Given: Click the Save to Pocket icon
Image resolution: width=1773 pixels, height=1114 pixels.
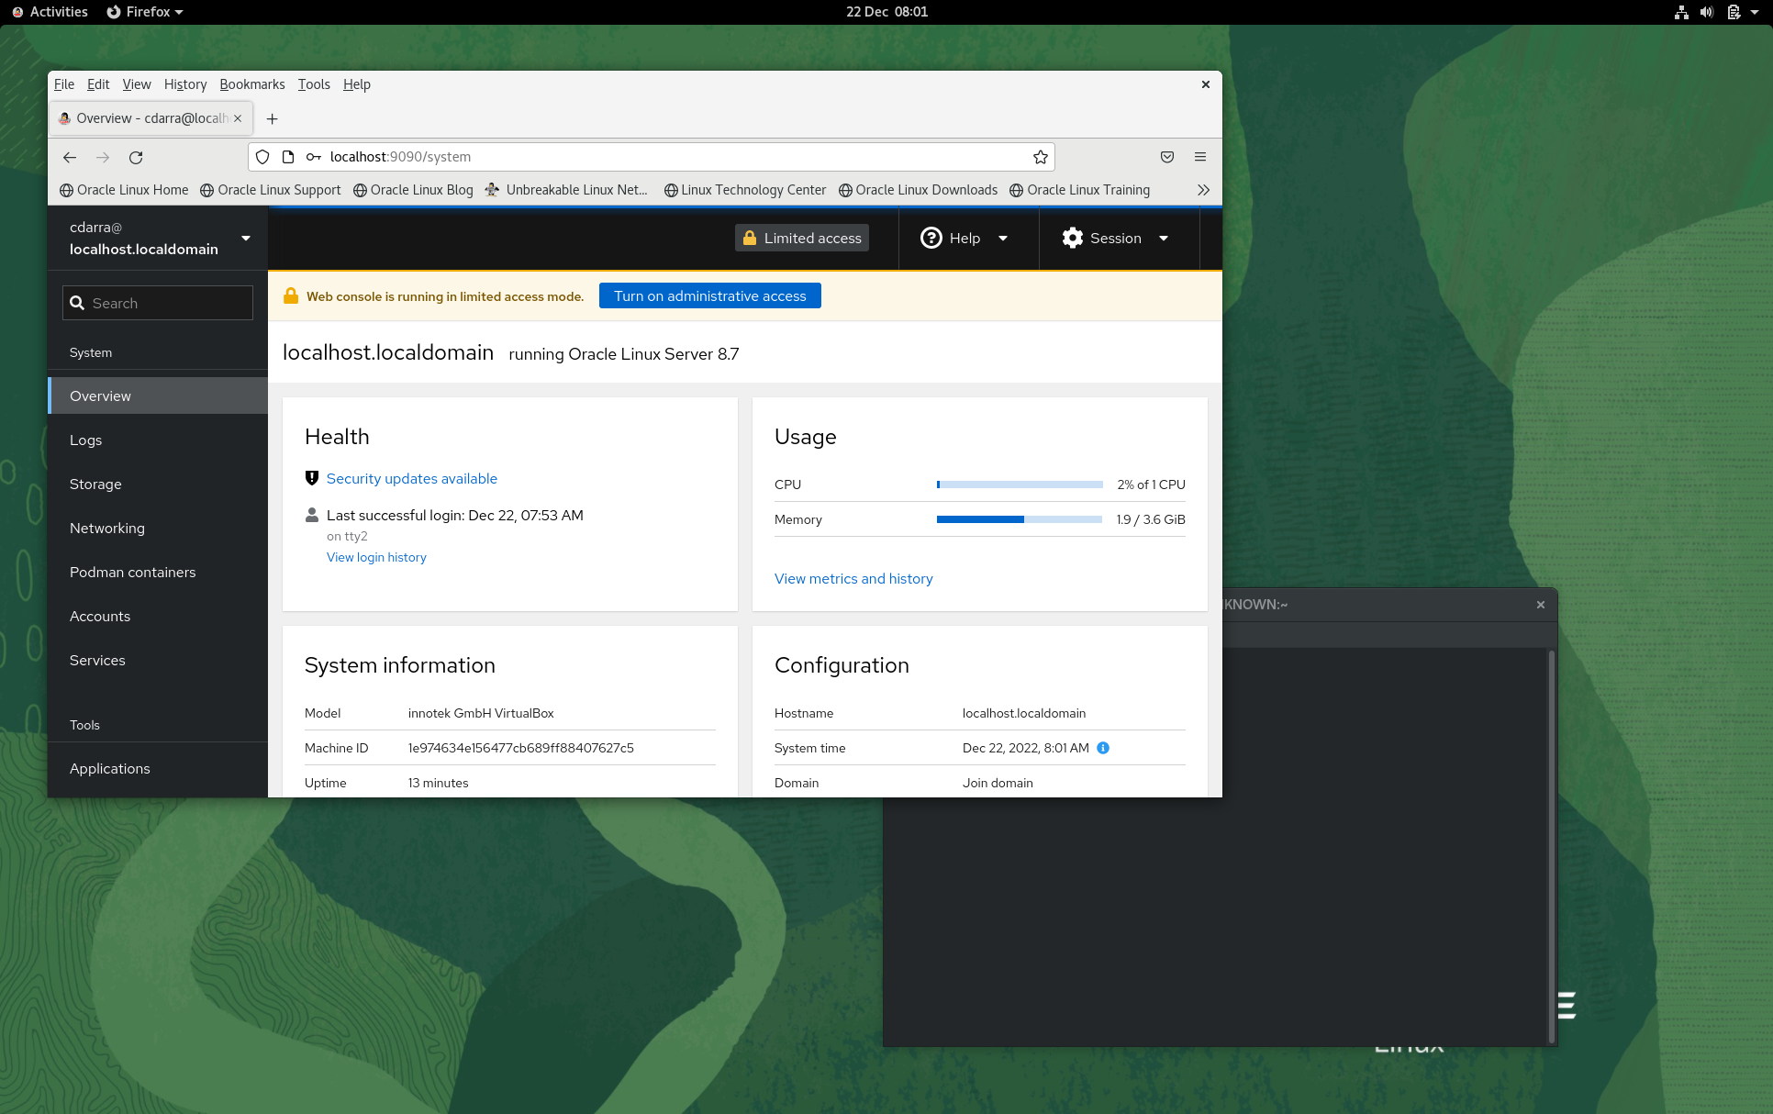Looking at the screenshot, I should click(1166, 157).
